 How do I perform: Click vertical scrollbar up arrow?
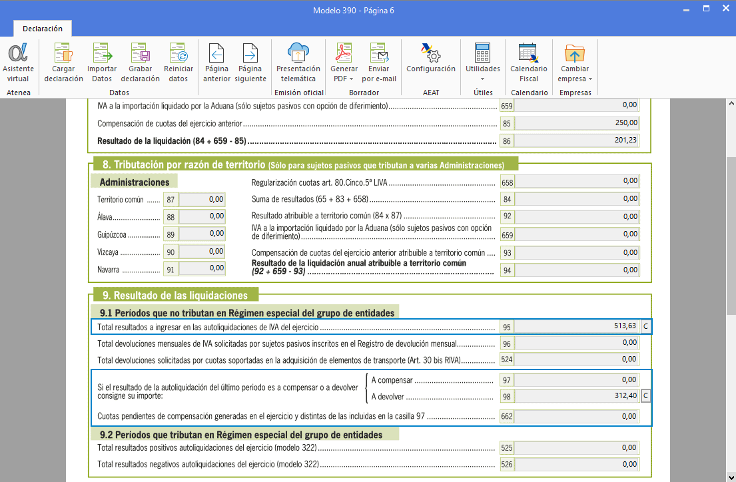[731, 103]
